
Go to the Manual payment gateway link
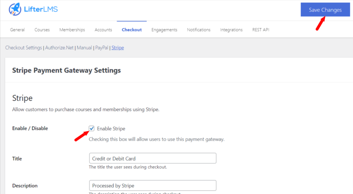tap(84, 48)
